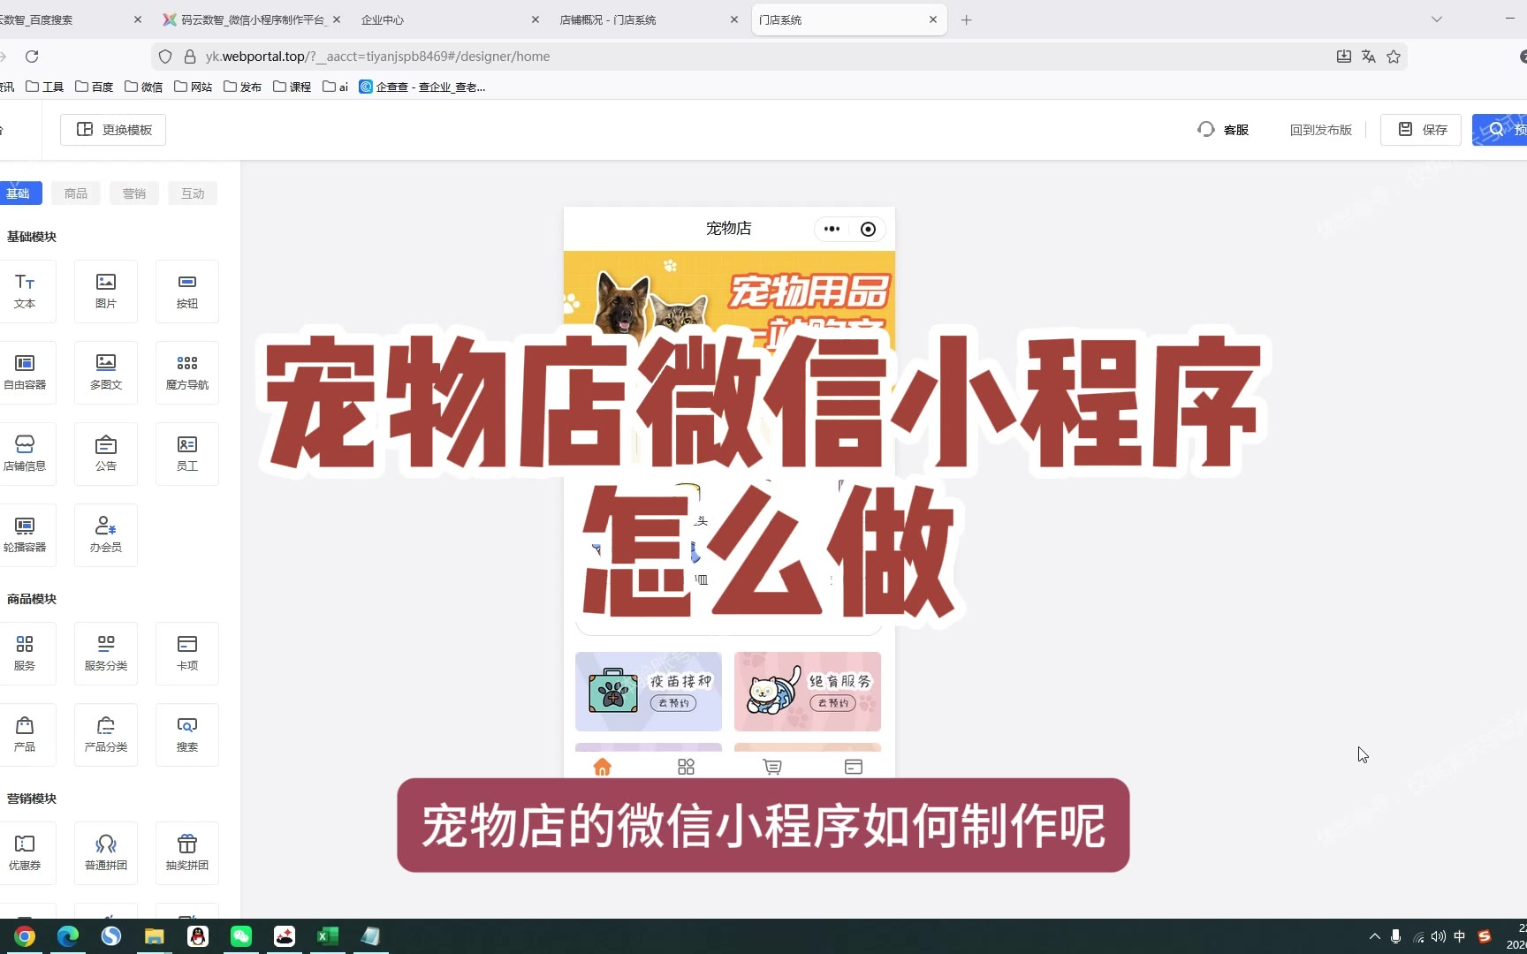
Task: Open File Explorer from the taskbar
Action: [155, 936]
